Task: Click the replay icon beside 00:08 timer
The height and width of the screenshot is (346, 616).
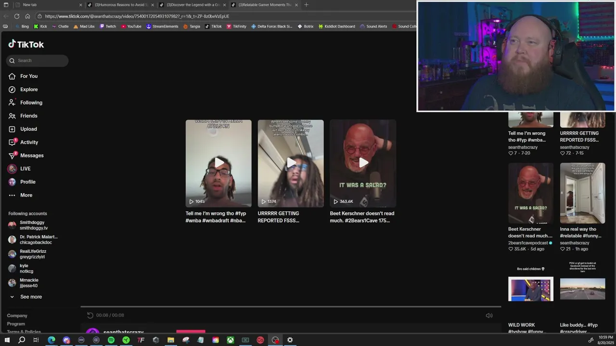Action: pyautogui.click(x=90, y=315)
